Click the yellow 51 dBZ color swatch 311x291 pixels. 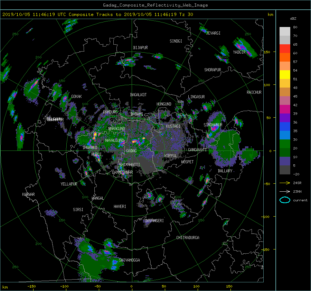pyautogui.click(x=285, y=74)
